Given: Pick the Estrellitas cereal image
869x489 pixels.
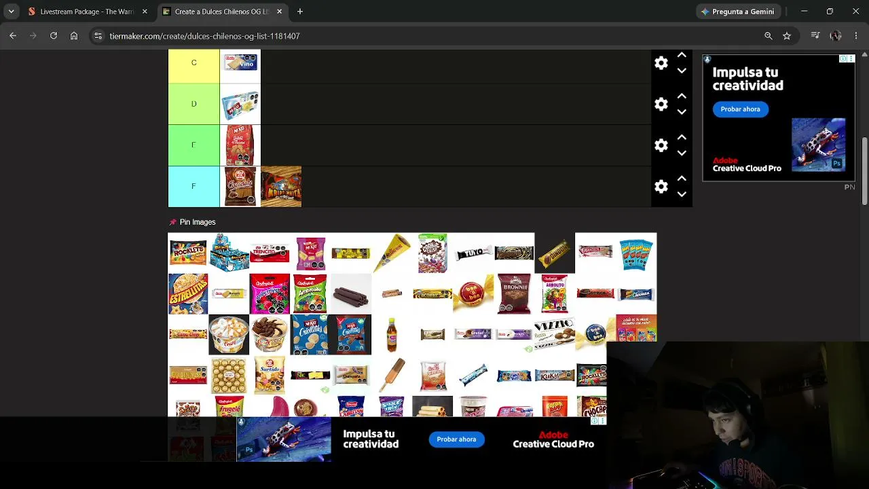Looking at the screenshot, I should coord(188,293).
